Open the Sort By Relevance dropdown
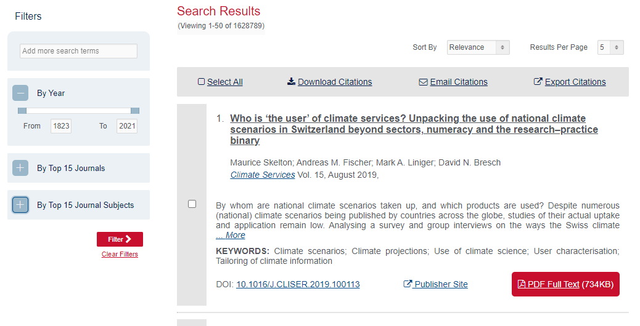The width and height of the screenshot is (640, 326). pyautogui.click(x=478, y=47)
